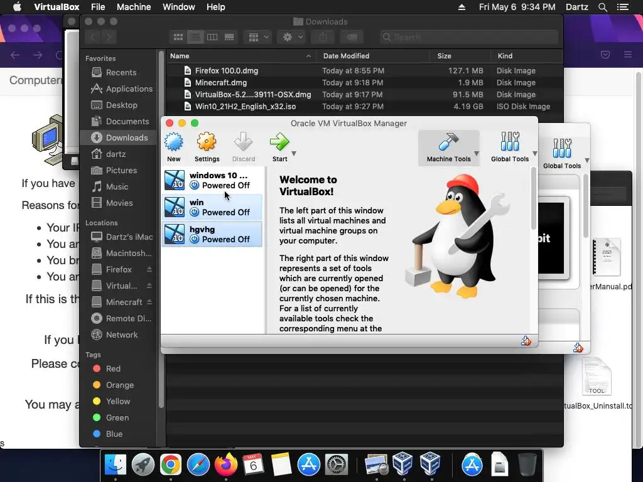
Task: Select Firefox 100.0.dmg file
Action: click(x=364, y=70)
